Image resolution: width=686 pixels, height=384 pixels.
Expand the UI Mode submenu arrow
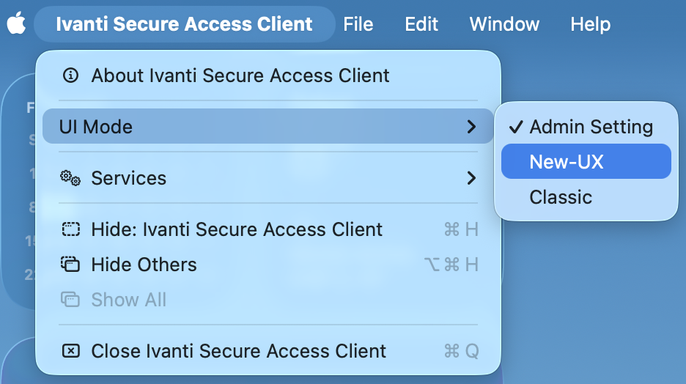click(x=471, y=127)
